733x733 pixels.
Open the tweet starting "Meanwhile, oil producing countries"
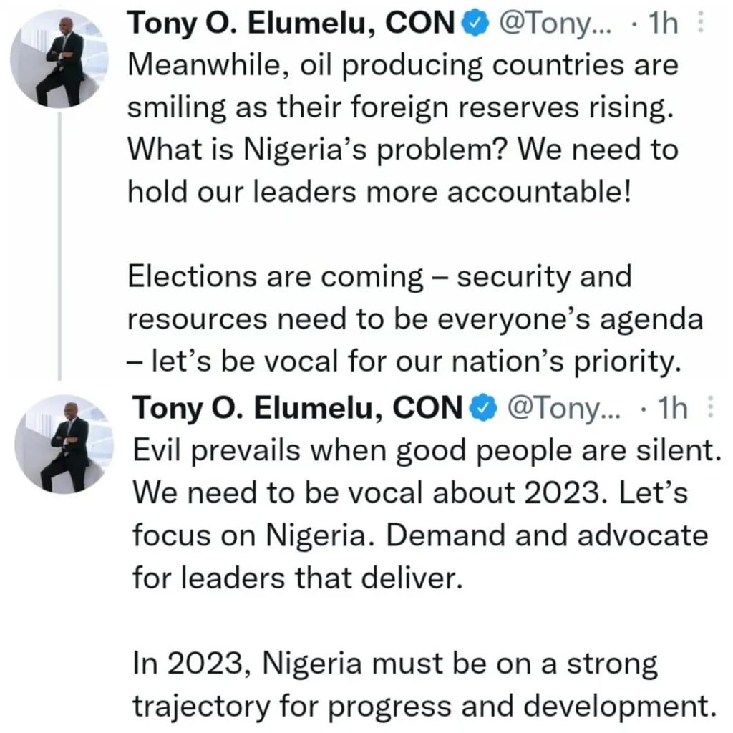[401, 66]
